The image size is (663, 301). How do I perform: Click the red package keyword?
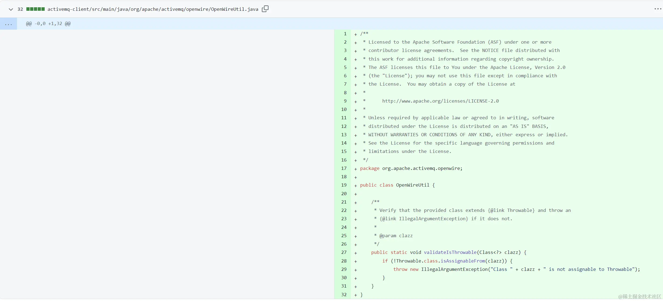pyautogui.click(x=369, y=169)
